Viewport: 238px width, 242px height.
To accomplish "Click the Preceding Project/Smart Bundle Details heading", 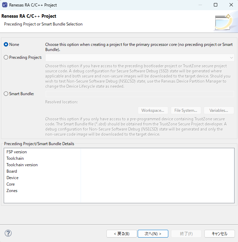I will point(39,144).
